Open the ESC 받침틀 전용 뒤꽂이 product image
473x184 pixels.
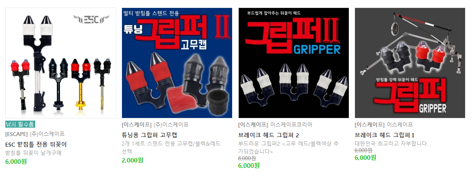tap(61, 63)
